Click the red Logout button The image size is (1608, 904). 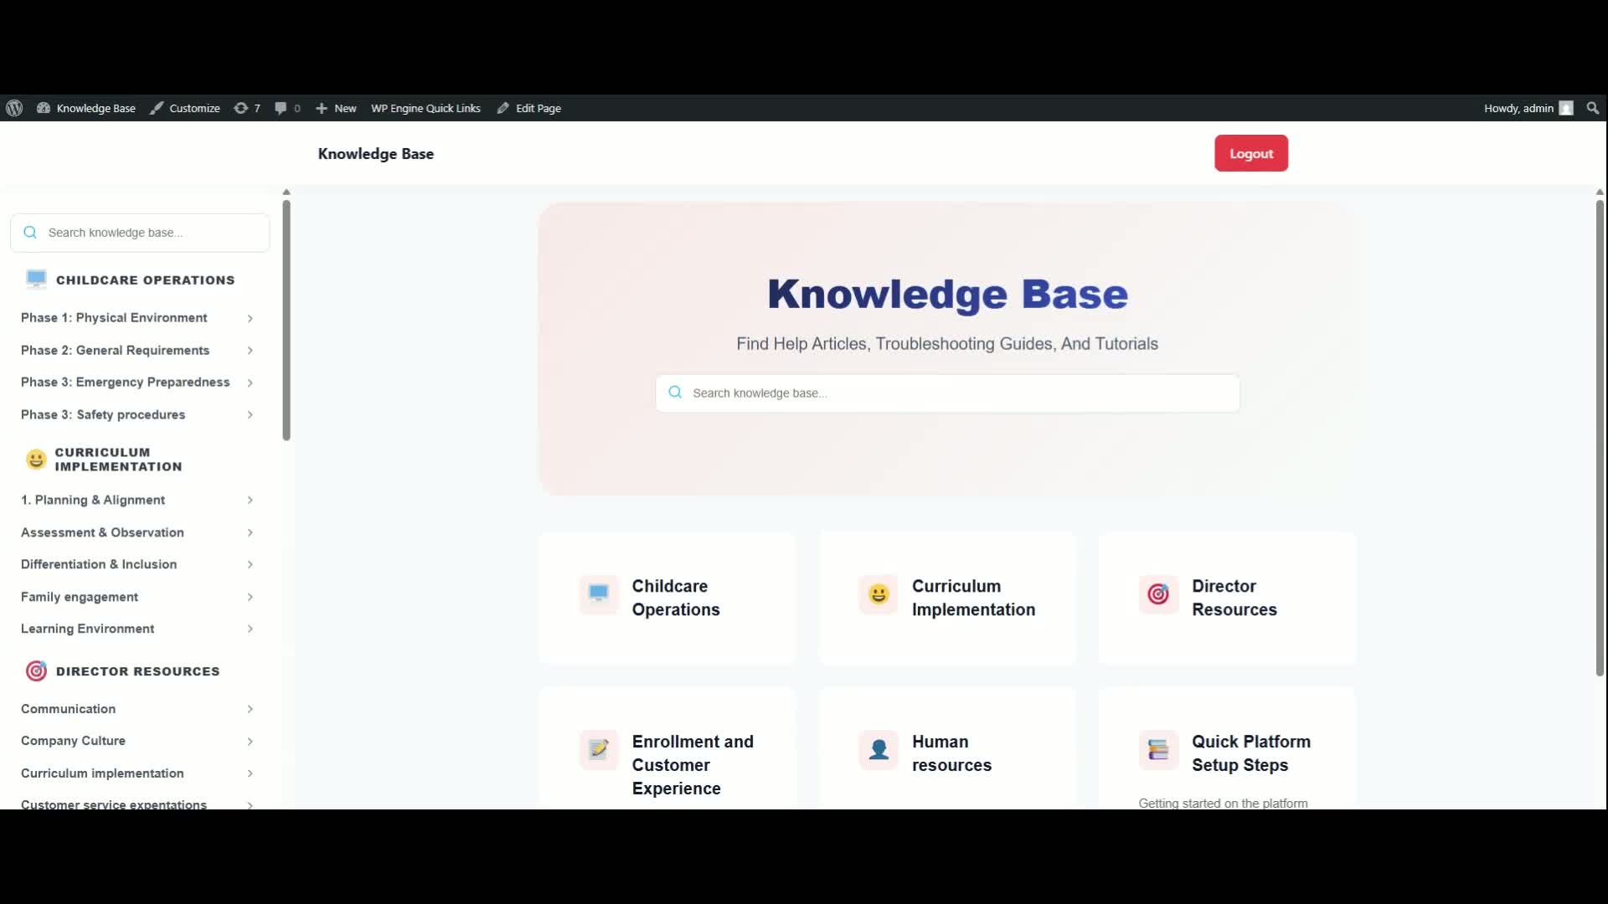point(1251,153)
